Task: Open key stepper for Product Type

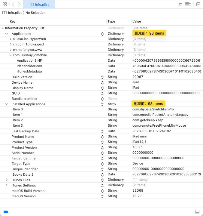Action: [x=102, y=142]
